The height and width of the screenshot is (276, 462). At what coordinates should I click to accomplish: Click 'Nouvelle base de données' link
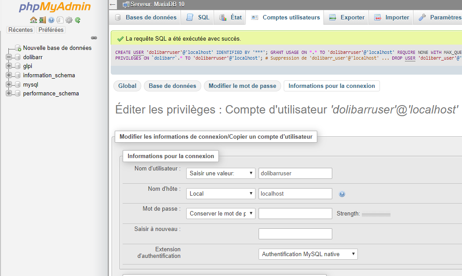point(57,48)
